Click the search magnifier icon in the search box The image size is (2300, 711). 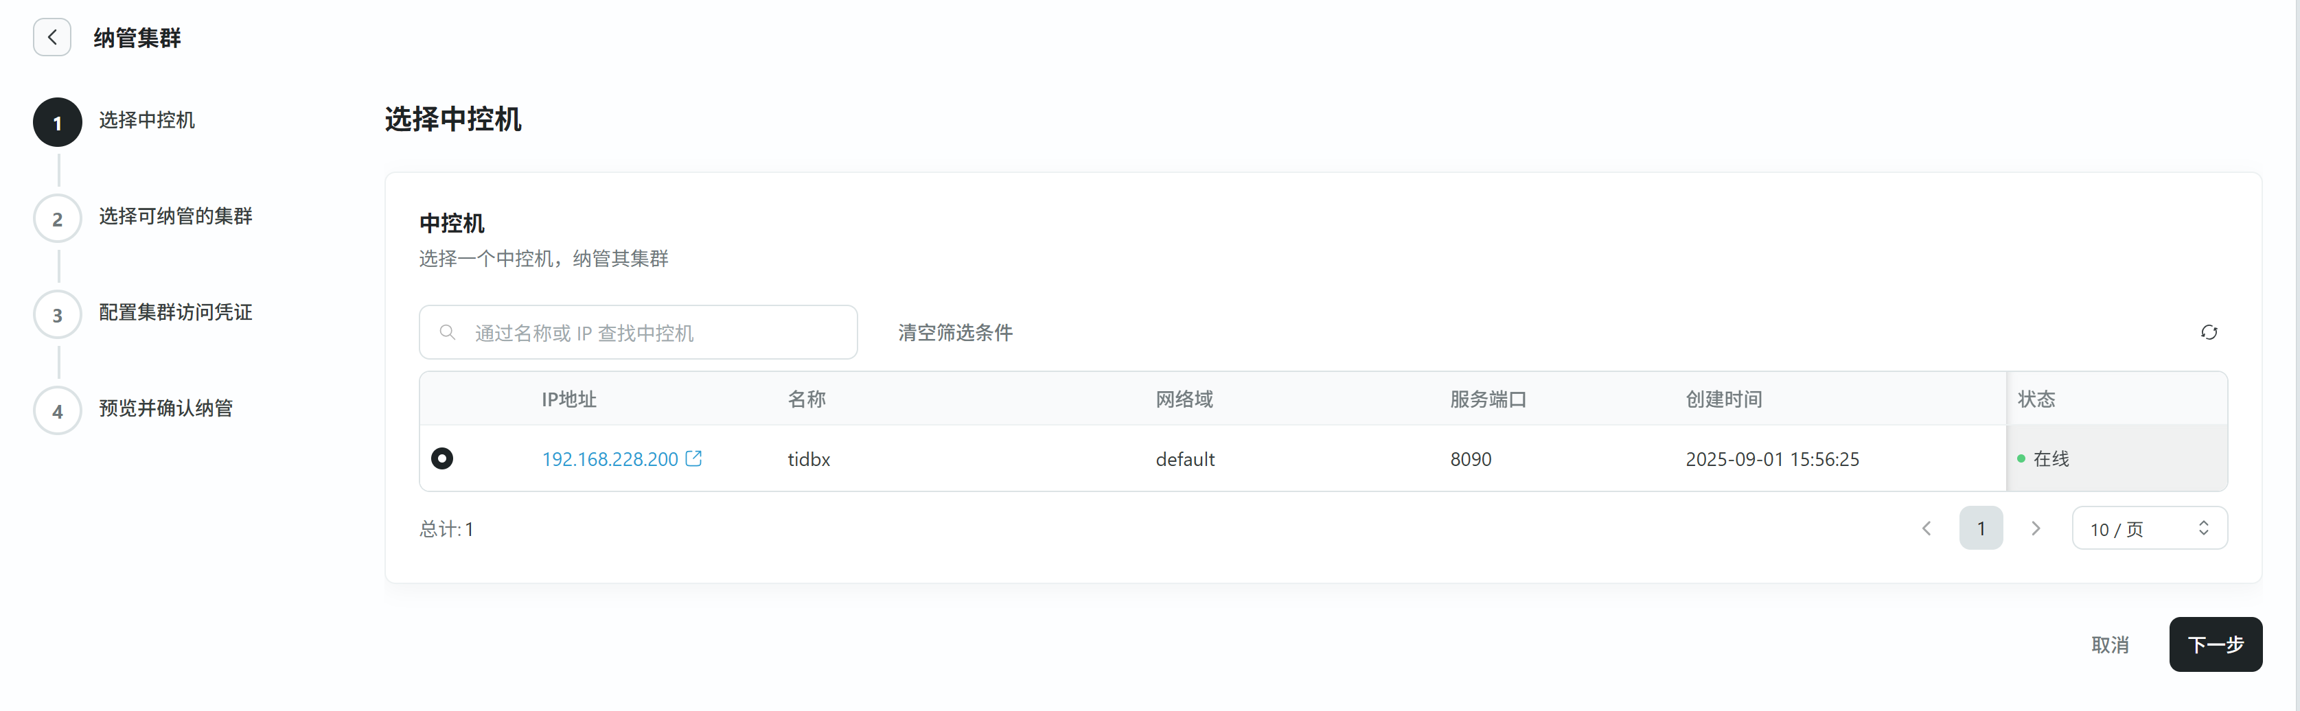[x=448, y=333]
